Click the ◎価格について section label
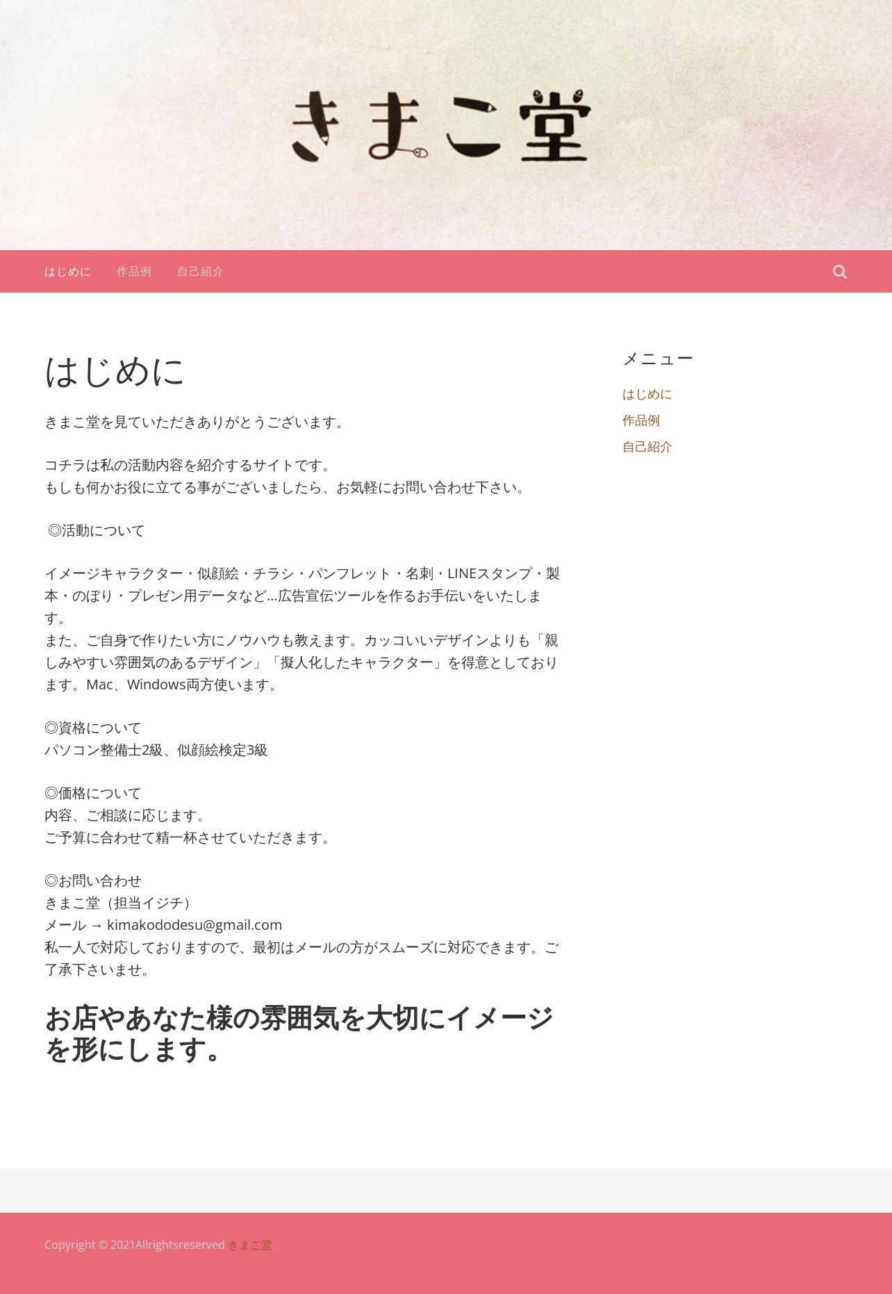Screen dimensions: 892x1294 click(x=93, y=793)
